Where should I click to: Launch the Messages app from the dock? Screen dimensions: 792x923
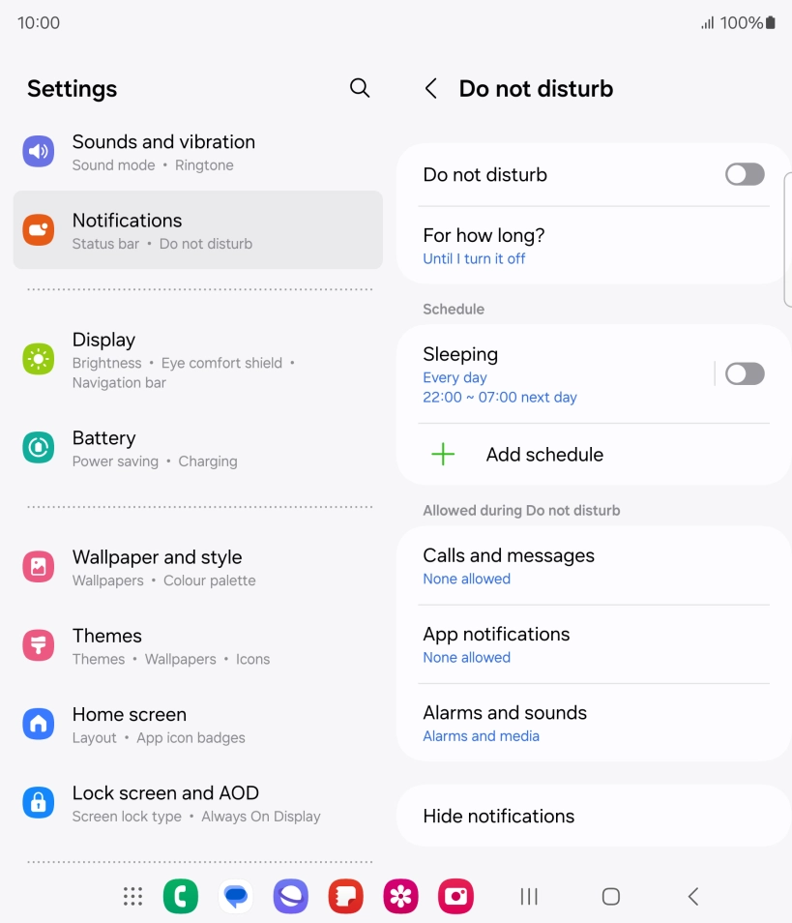tap(236, 896)
